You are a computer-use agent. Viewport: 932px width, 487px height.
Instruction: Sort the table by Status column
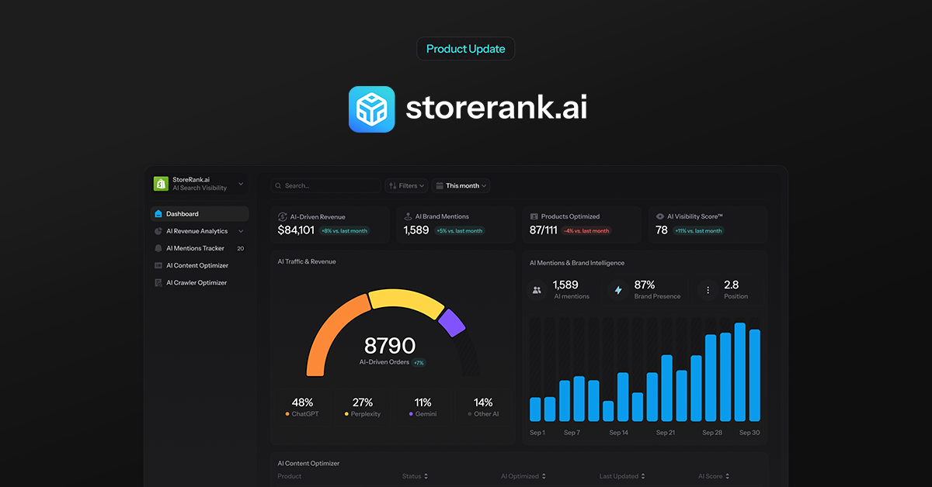point(415,476)
